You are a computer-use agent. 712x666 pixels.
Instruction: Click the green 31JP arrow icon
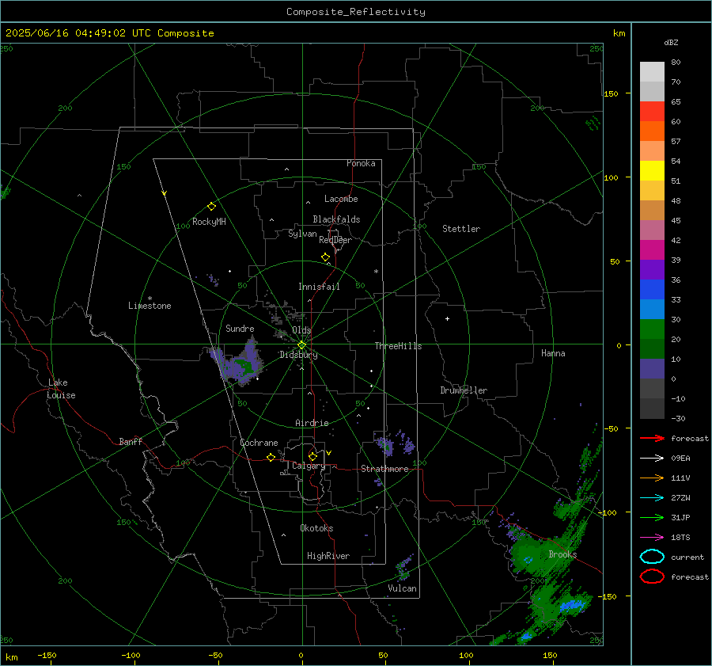pyautogui.click(x=652, y=517)
